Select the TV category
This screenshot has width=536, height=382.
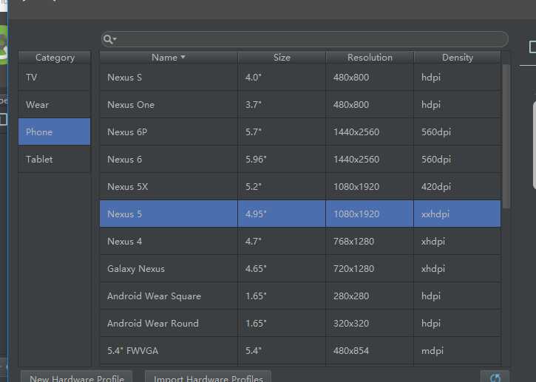(x=55, y=78)
